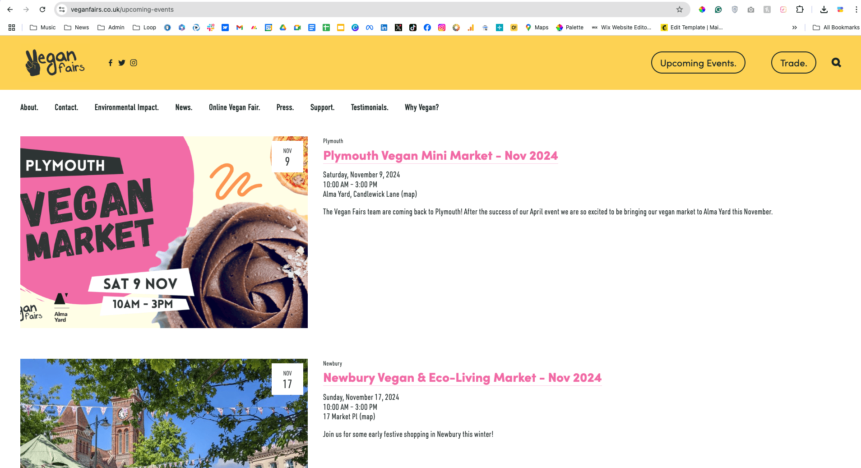The width and height of the screenshot is (861, 468).
Task: Open Plymouth Vegan Mini Market event link
Action: (x=440, y=156)
